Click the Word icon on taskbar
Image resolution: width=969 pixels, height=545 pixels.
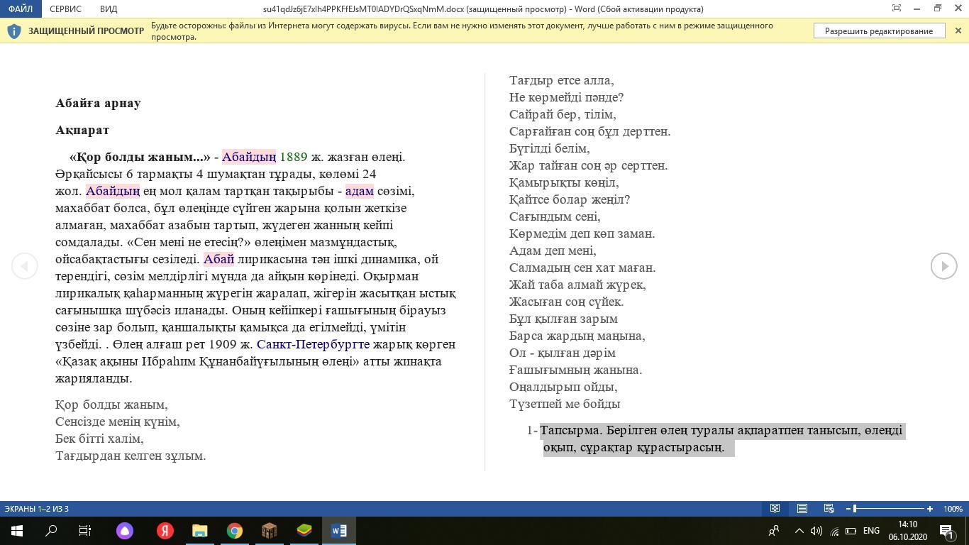(x=339, y=531)
